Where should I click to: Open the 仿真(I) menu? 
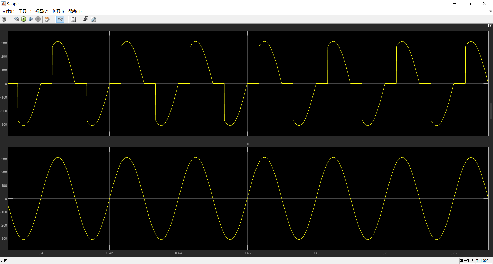coord(58,11)
